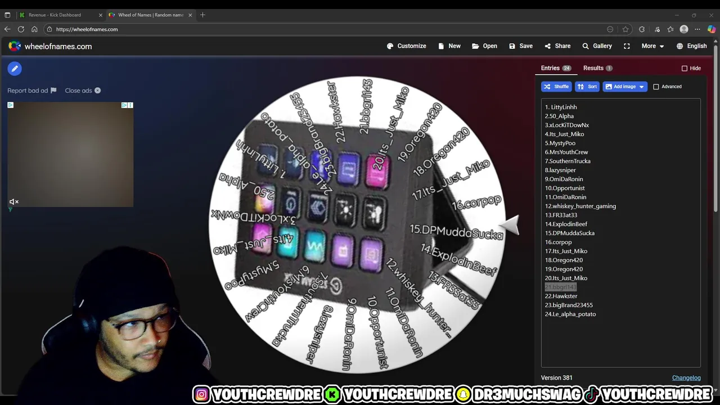The width and height of the screenshot is (720, 405).
Task: Click Close ads
Action: (83, 91)
